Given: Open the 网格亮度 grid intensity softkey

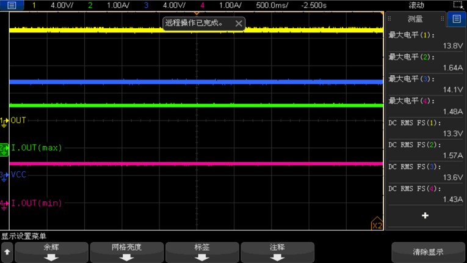Looking at the screenshot, I should [126, 252].
